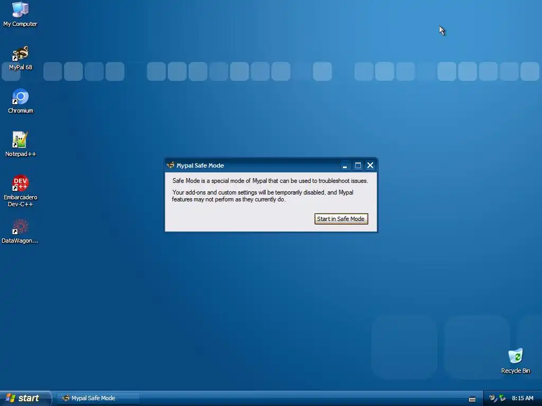Image resolution: width=542 pixels, height=406 pixels.
Task: Click Start in Safe Mode button
Action: (x=341, y=219)
